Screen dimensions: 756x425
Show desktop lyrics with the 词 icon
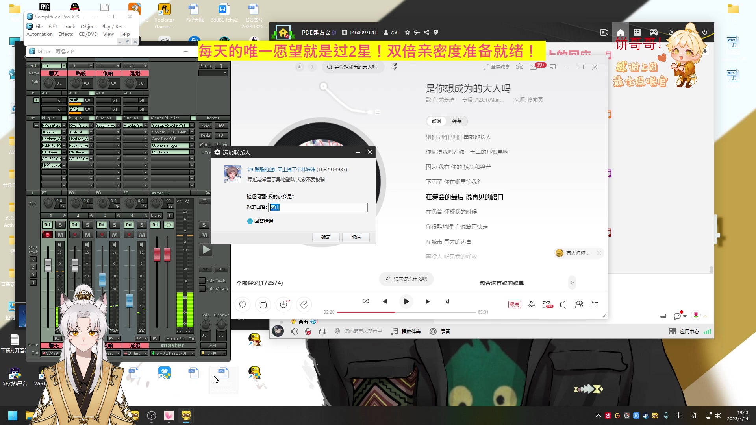point(447,301)
